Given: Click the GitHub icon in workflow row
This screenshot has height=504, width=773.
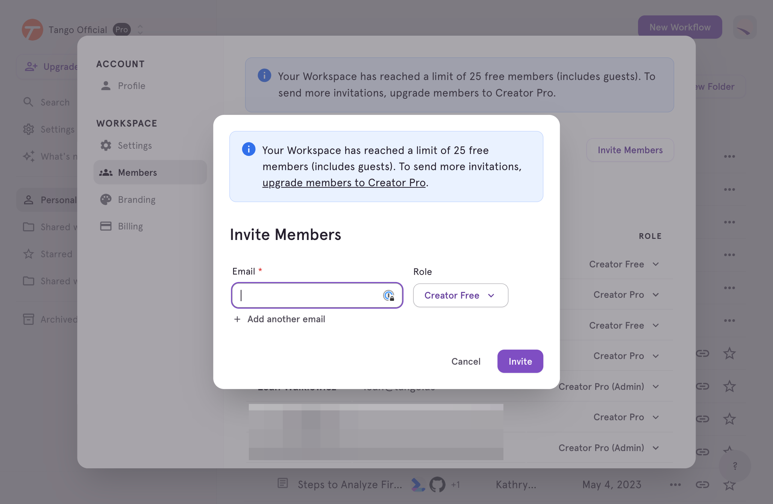Looking at the screenshot, I should click(x=437, y=484).
